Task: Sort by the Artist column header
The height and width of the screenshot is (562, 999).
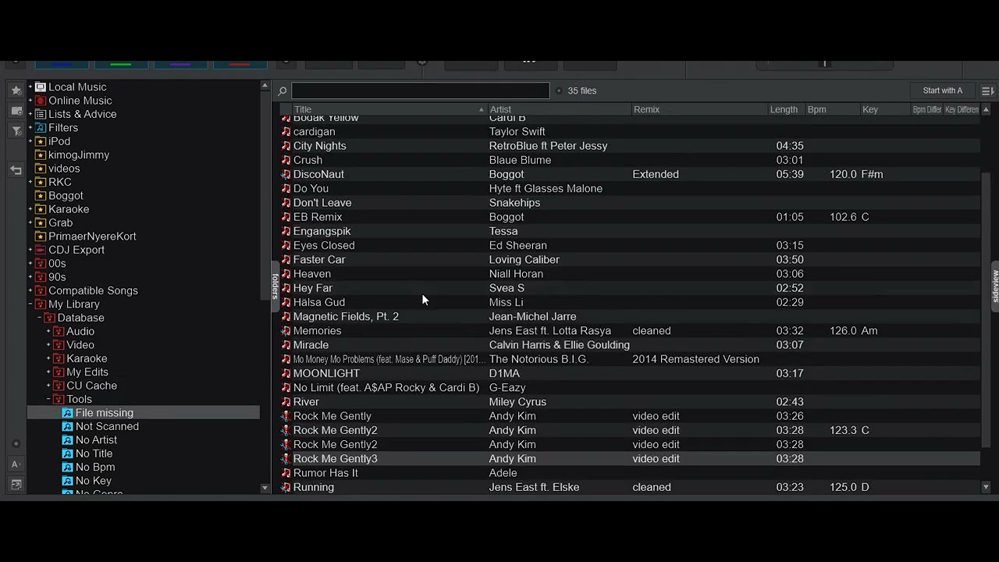Action: (559, 110)
